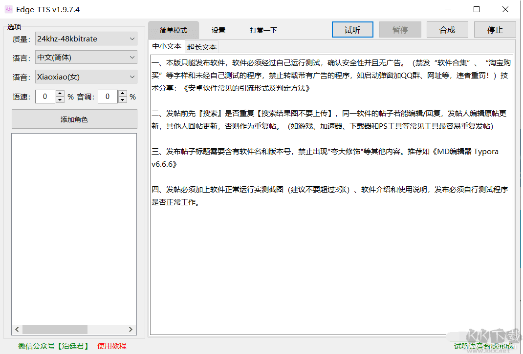Click the Edge-TTS flower logo icon
Screen dimensions: 523x354
pos(8,9)
